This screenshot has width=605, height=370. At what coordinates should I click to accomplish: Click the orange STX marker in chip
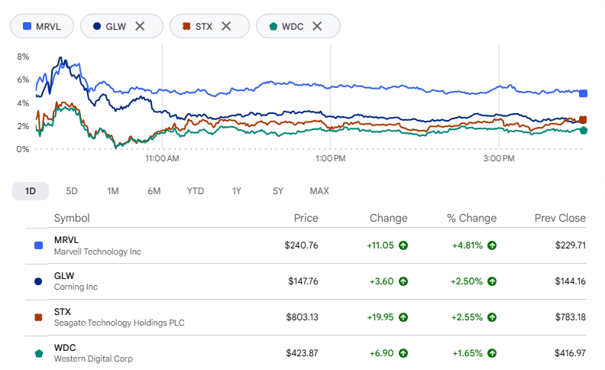pyautogui.click(x=186, y=26)
